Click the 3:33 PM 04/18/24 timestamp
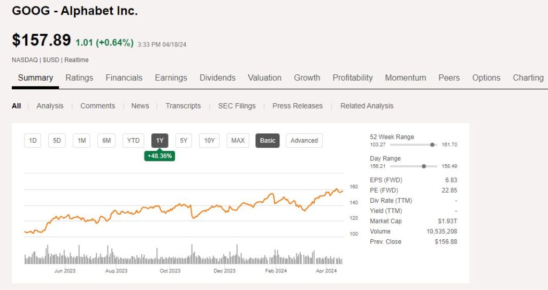The image size is (548, 290). (x=162, y=45)
